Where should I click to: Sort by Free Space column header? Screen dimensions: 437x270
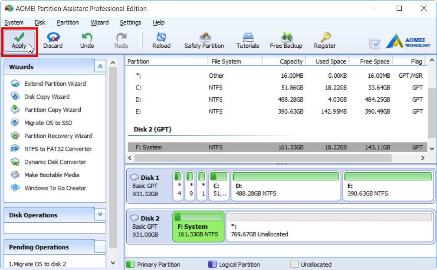click(371, 61)
